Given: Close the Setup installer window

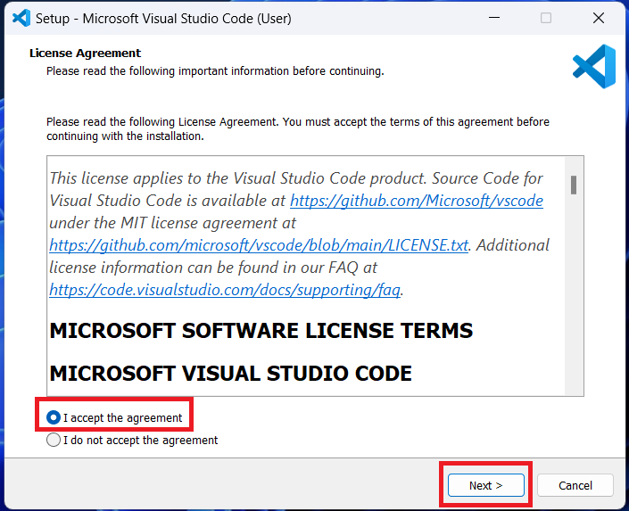Looking at the screenshot, I should [x=598, y=18].
